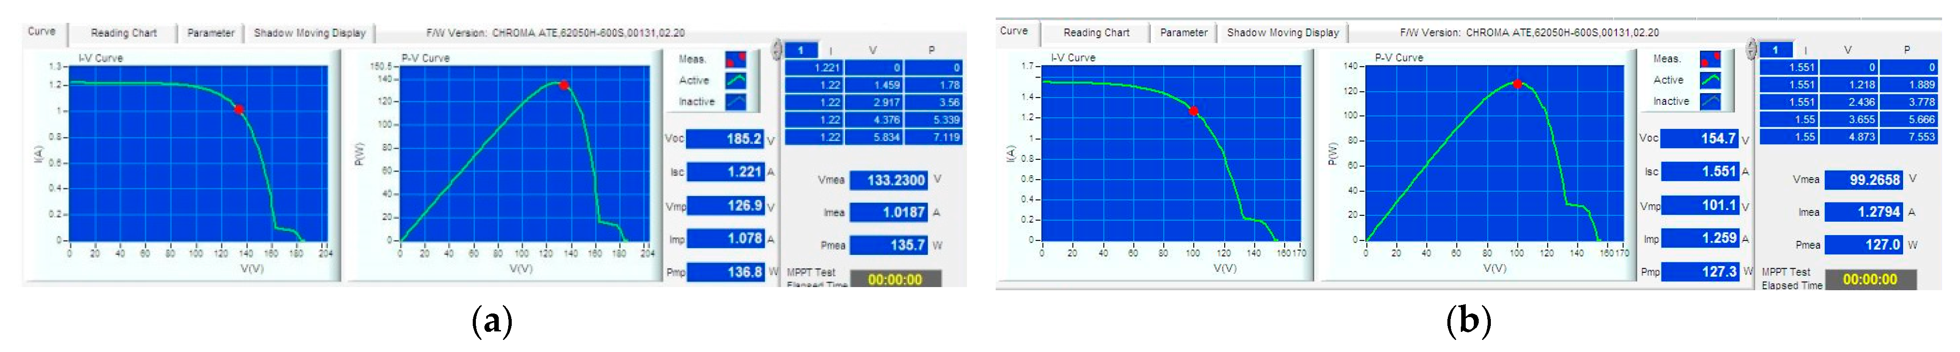The height and width of the screenshot is (352, 1960).
Task: Click the red MPP marker on panel (a) P-V curve
Action: pos(564,85)
